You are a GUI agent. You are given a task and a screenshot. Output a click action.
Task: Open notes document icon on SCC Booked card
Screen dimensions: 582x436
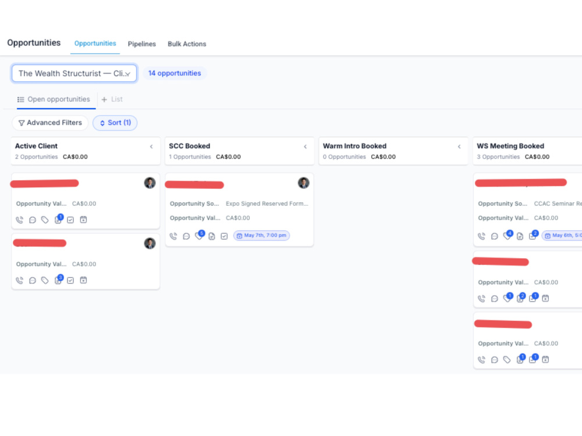(x=212, y=236)
